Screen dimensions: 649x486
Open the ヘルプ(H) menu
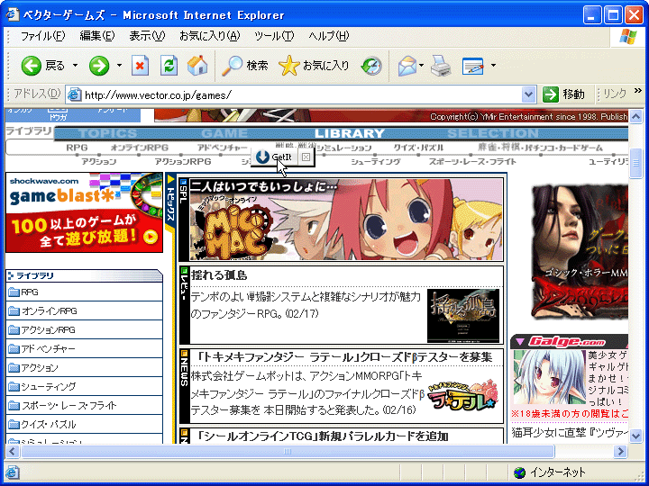pos(329,36)
